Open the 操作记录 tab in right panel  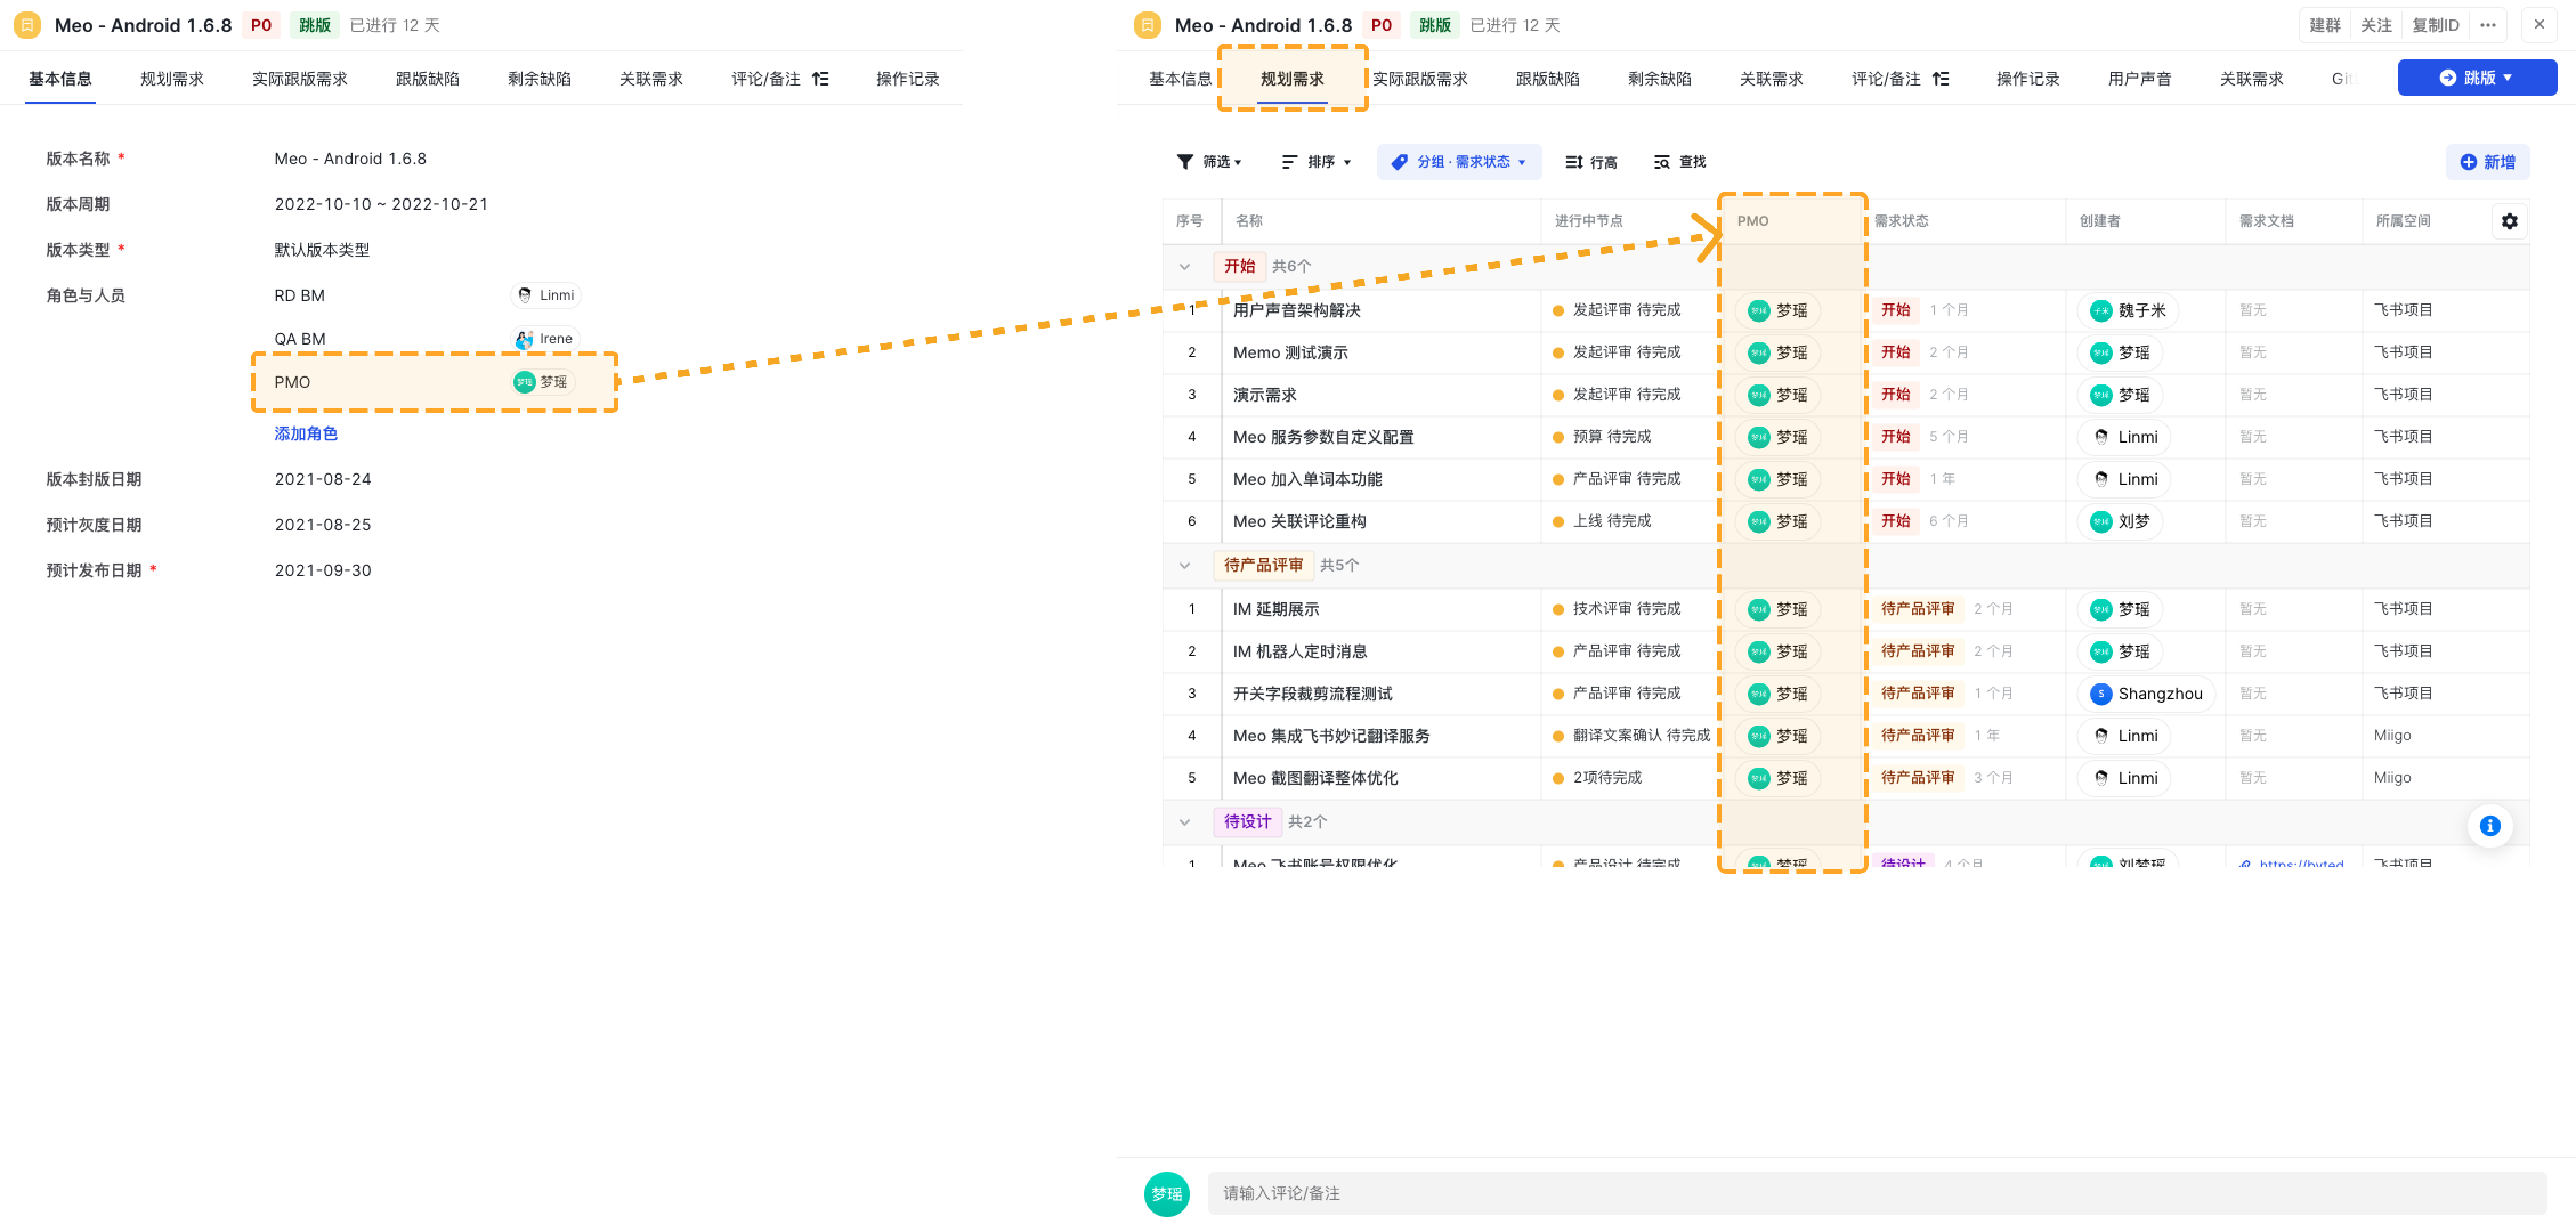click(2027, 79)
